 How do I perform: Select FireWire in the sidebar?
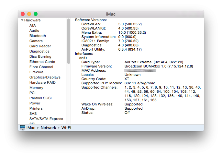click(x=36, y=72)
